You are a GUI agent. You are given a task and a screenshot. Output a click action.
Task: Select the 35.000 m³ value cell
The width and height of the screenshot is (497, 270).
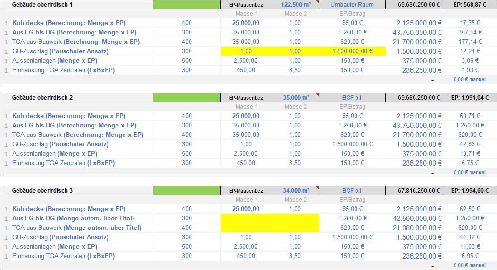[x=295, y=98]
